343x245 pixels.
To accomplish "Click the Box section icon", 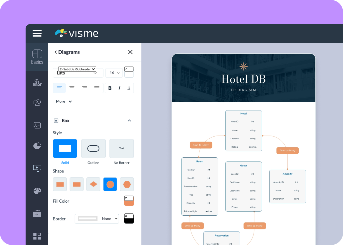I will pyautogui.click(x=56, y=121).
